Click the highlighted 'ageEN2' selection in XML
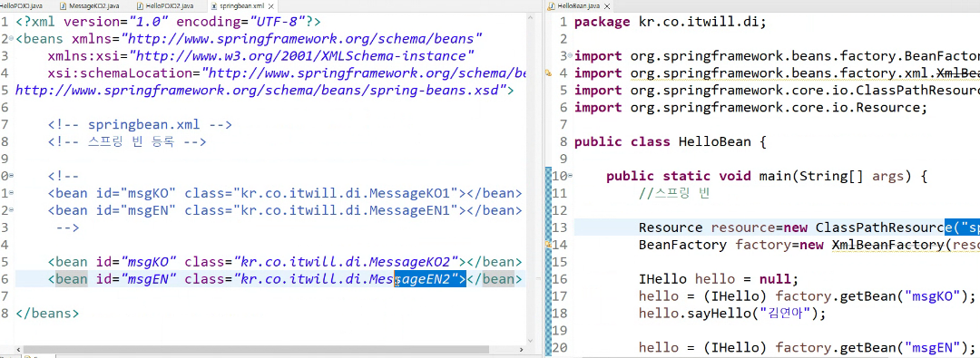 tap(431, 279)
